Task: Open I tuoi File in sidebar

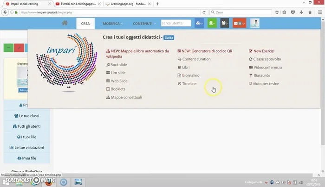Action: tap(27, 137)
